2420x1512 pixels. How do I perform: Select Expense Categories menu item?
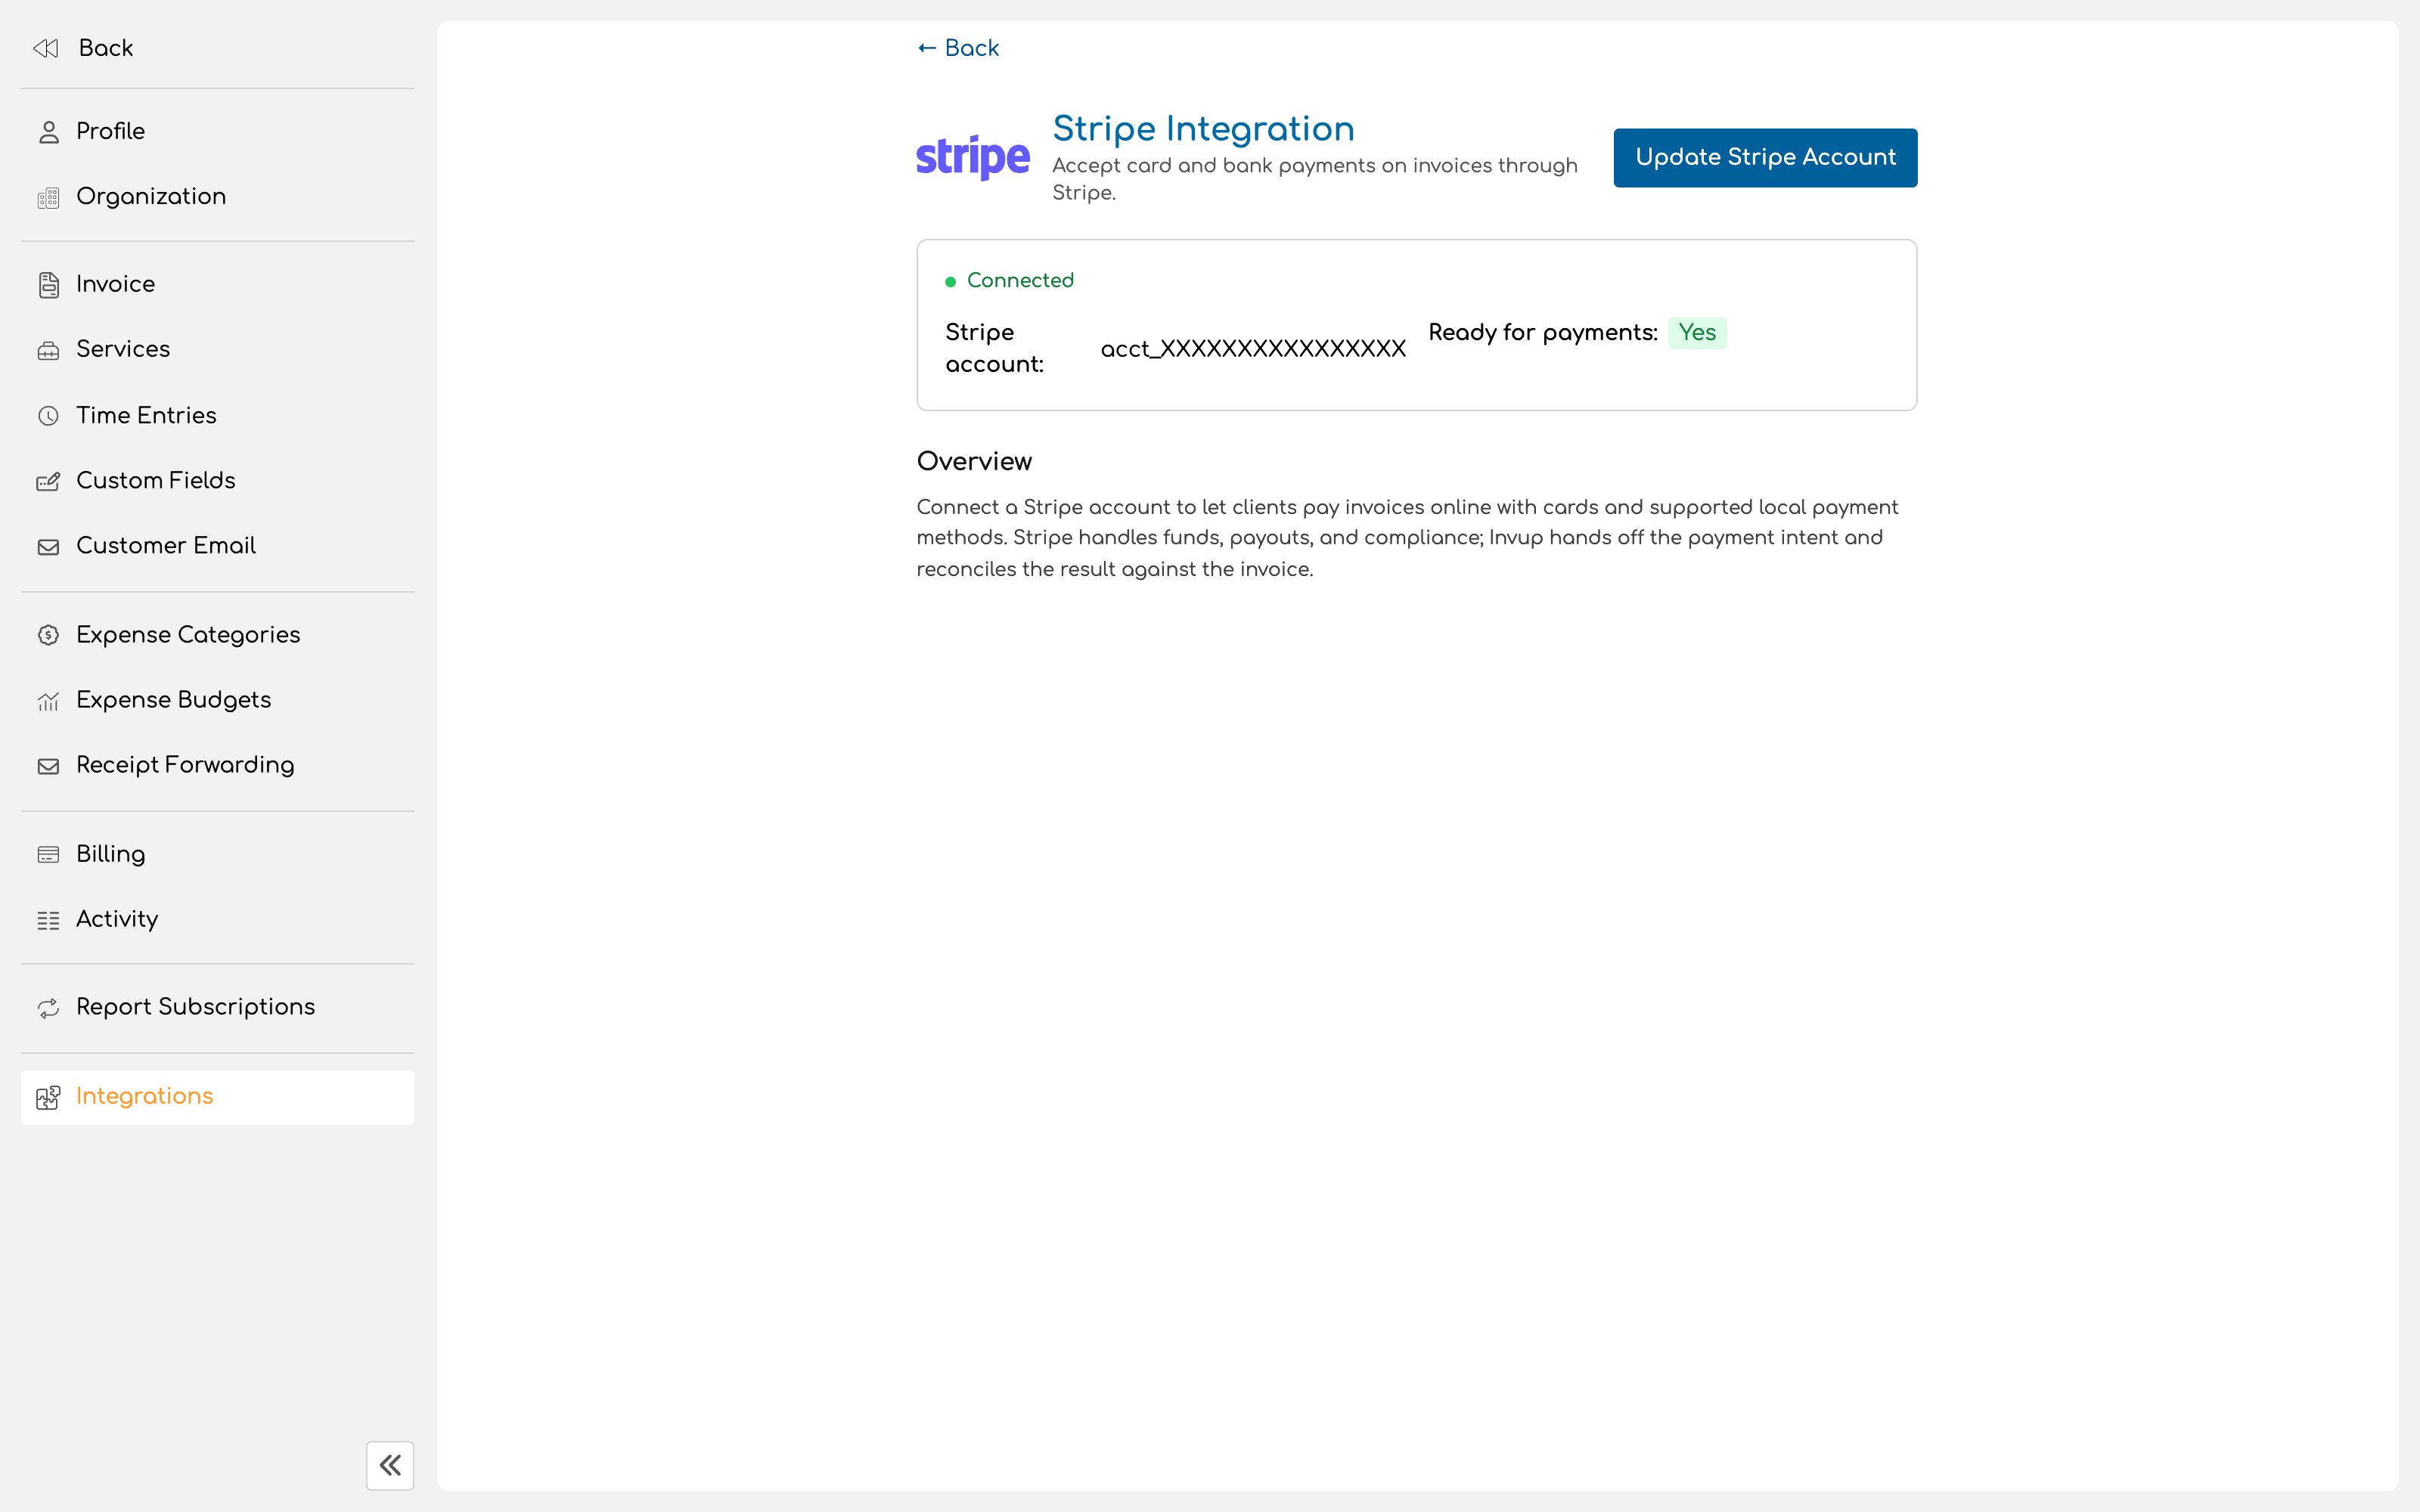pos(217,635)
